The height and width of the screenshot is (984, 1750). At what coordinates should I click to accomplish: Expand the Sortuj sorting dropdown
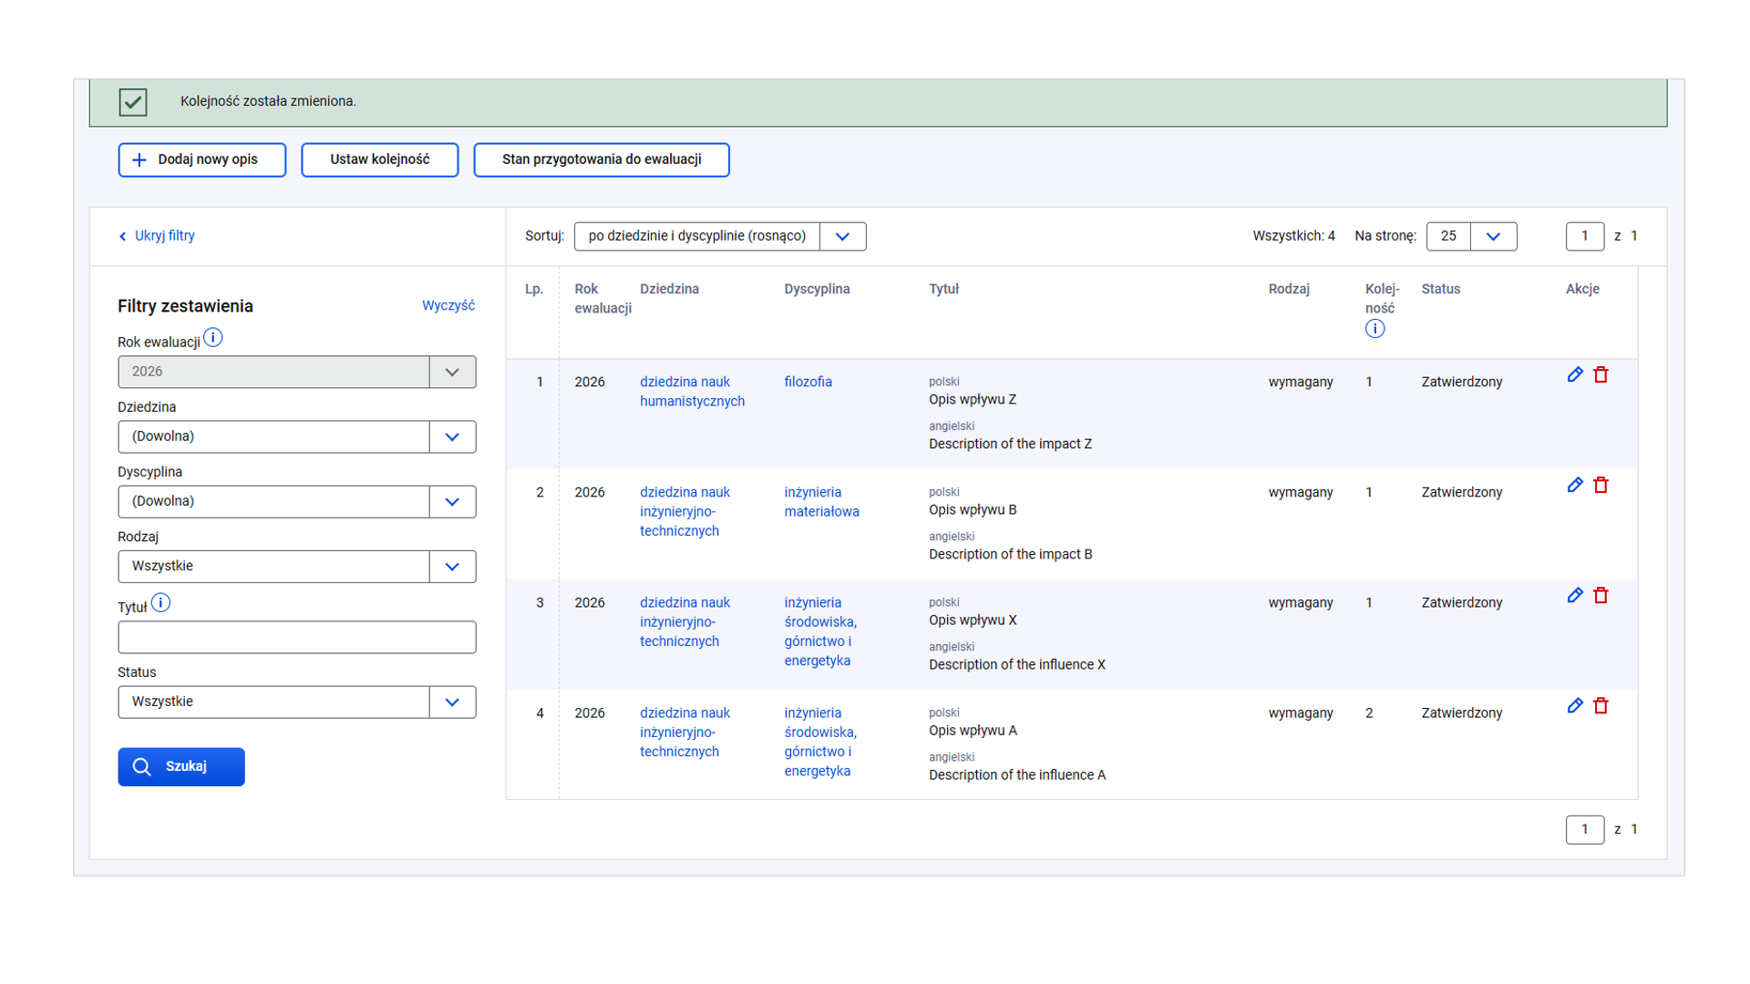point(842,236)
